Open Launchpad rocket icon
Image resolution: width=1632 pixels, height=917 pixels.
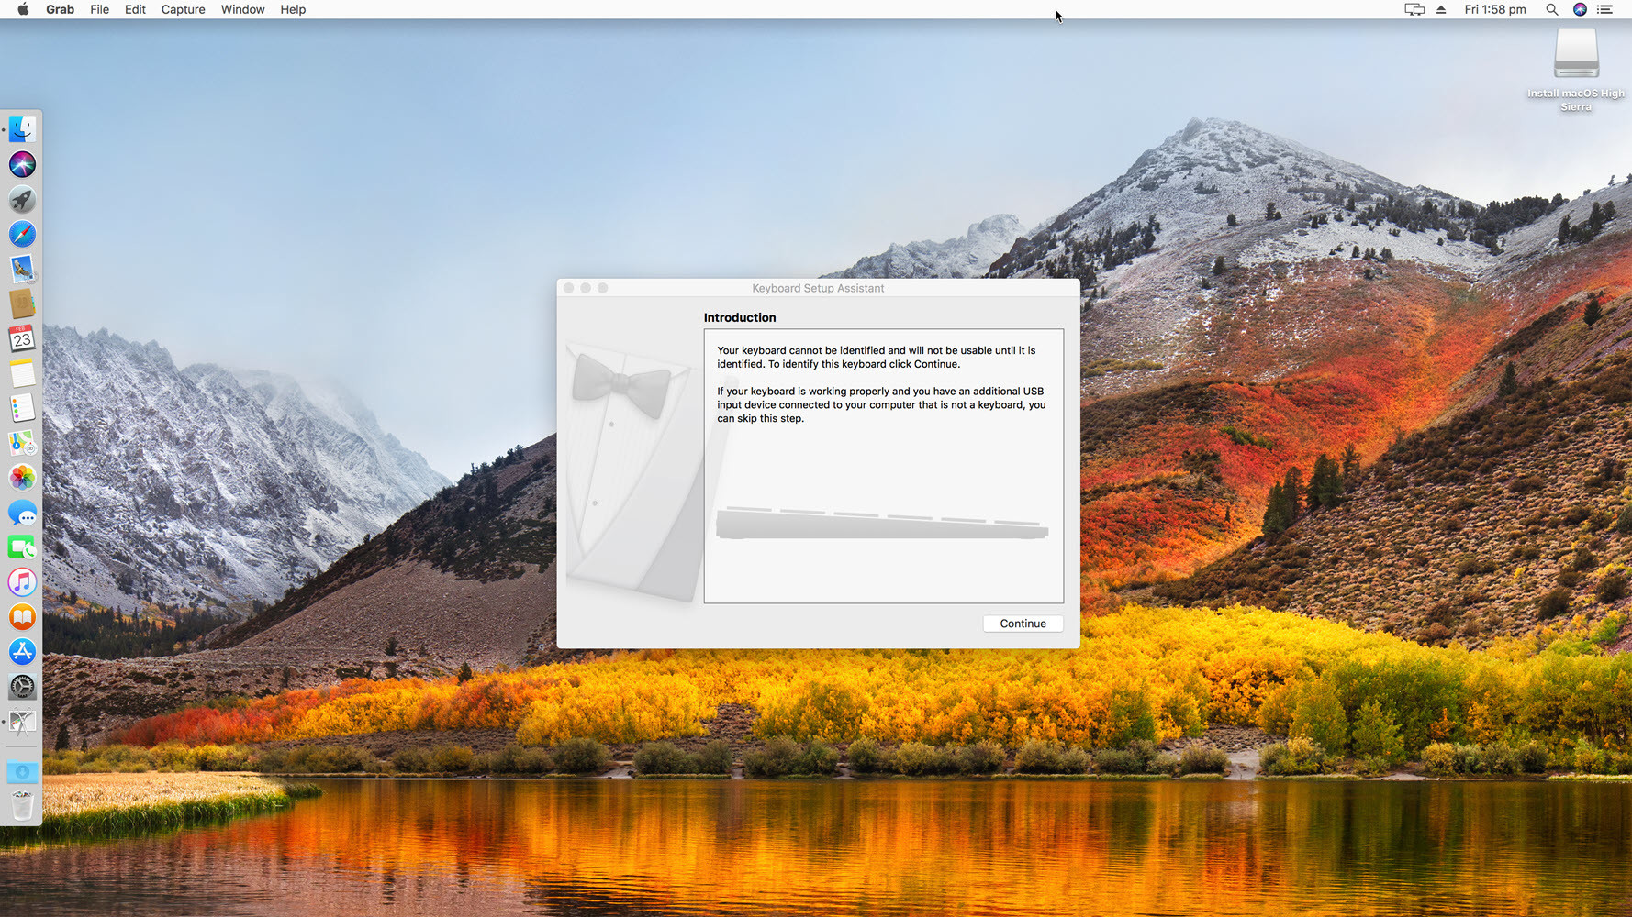point(22,199)
